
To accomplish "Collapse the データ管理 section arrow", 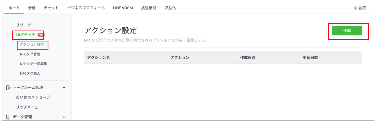I will (64, 117).
